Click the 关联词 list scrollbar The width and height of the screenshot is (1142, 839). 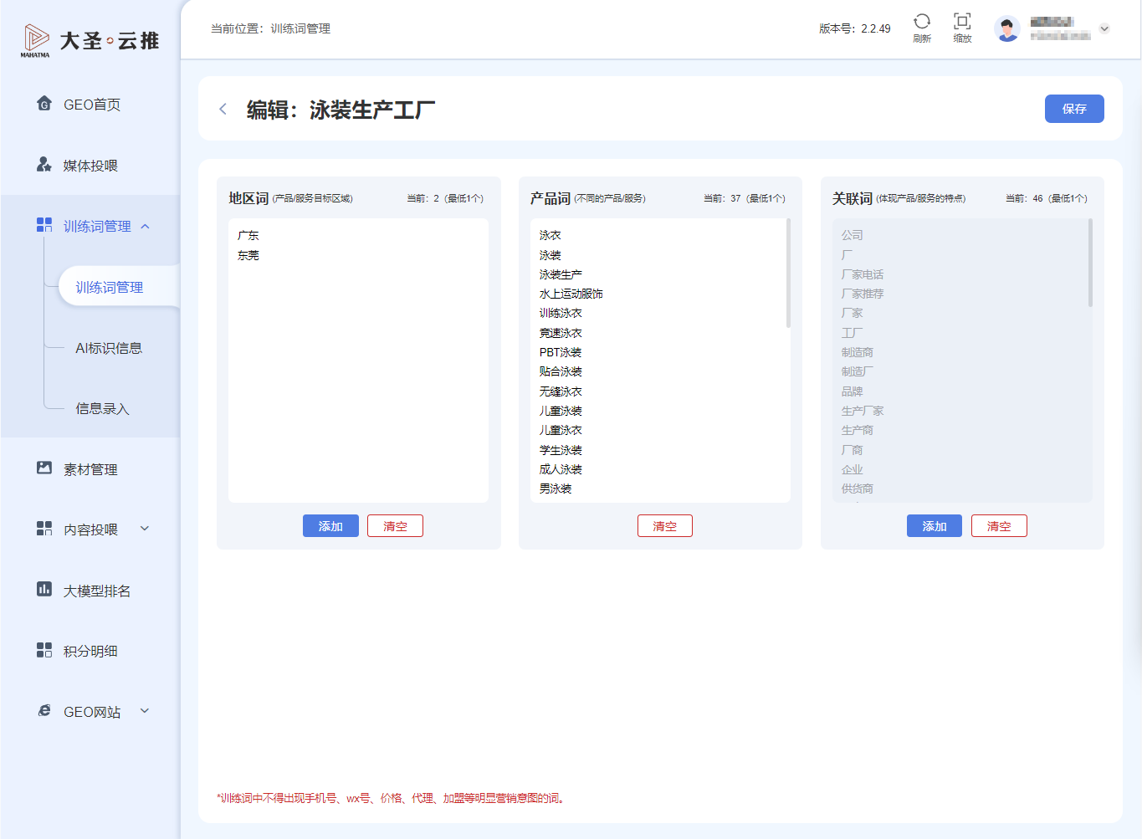(x=1090, y=263)
